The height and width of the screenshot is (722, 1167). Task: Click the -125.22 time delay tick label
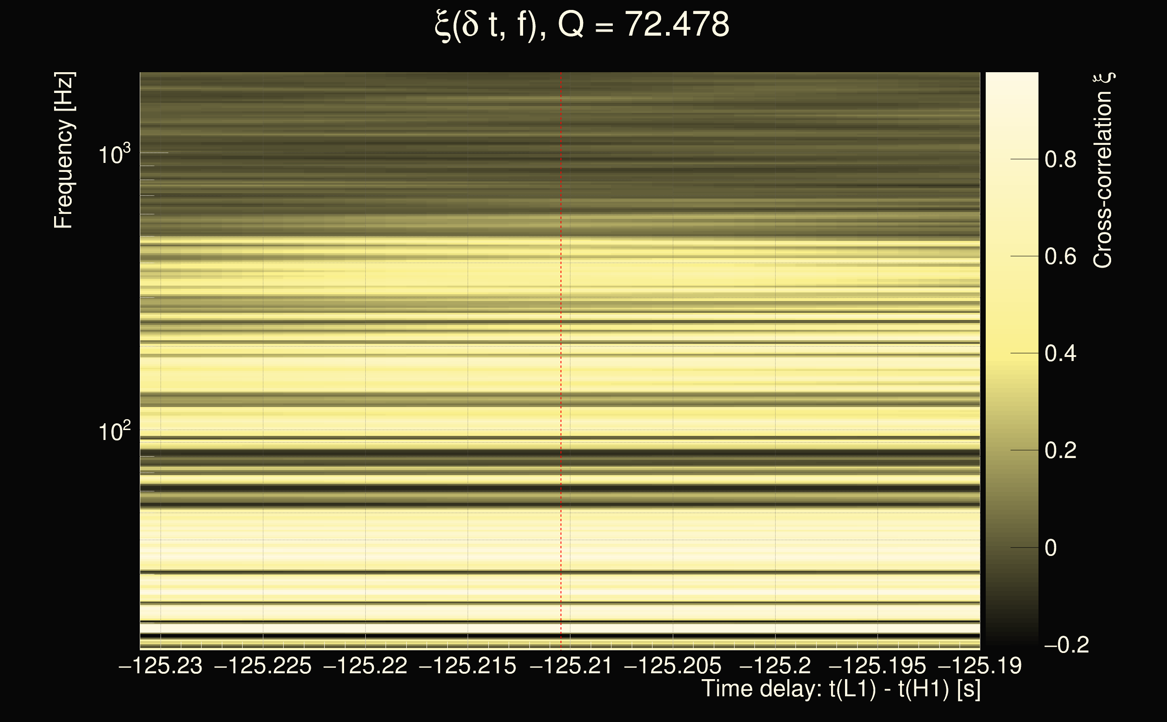point(365,665)
